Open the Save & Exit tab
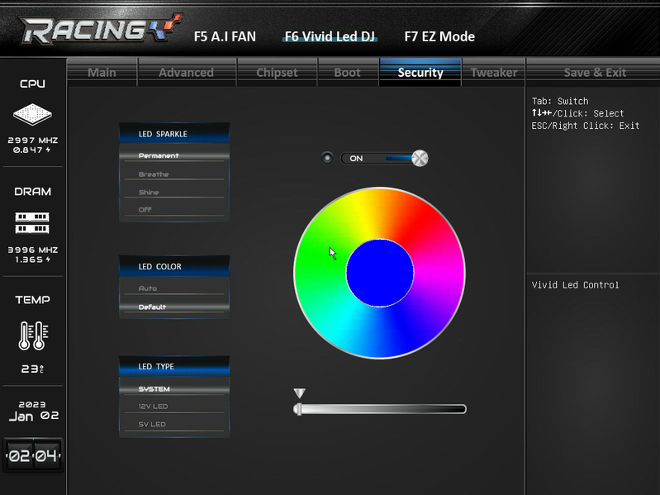The width and height of the screenshot is (660, 495). click(595, 73)
